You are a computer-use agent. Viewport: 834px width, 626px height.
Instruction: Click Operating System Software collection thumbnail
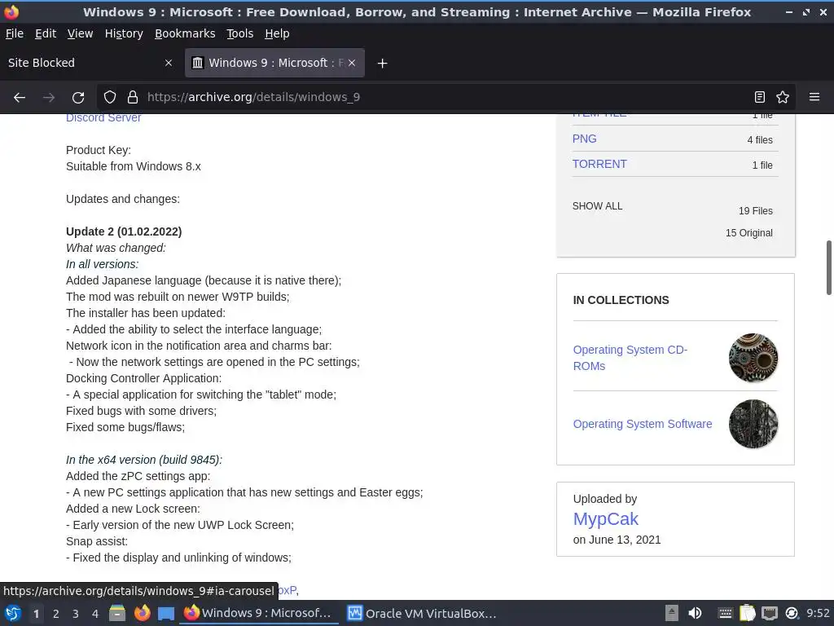[753, 424]
